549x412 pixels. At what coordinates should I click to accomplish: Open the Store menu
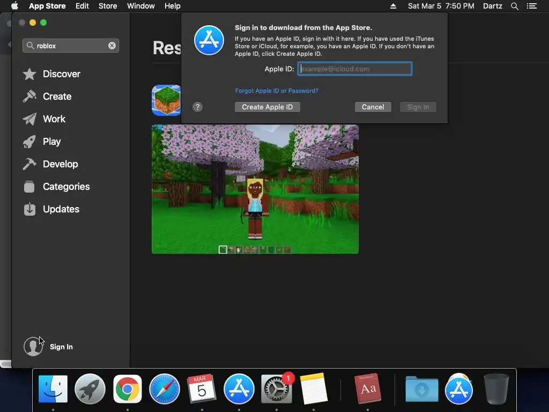pos(108,6)
